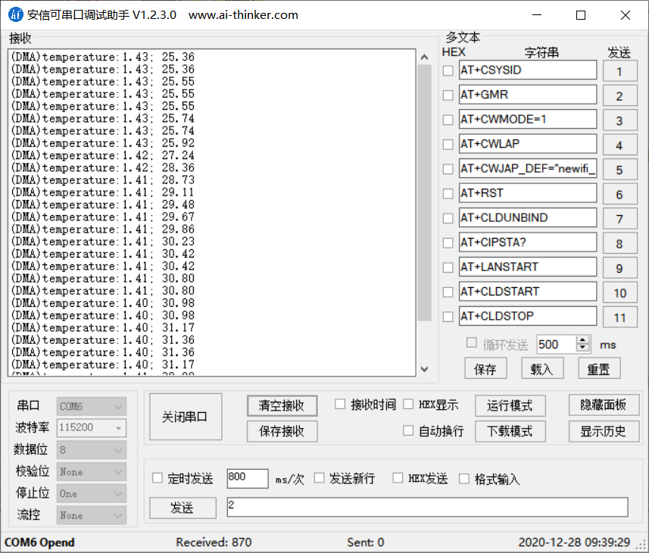Save received data using 保存接收
Screen dimensions: 649x553
[282, 431]
